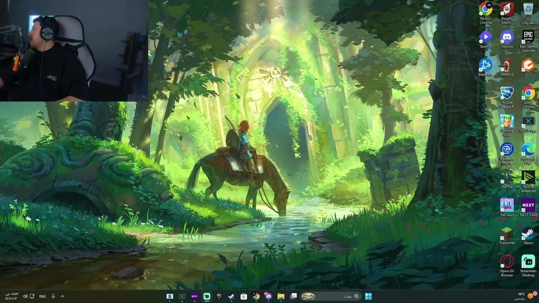The height and width of the screenshot is (303, 539).
Task: Launch Rocket League desktop icon
Action: click(507, 97)
